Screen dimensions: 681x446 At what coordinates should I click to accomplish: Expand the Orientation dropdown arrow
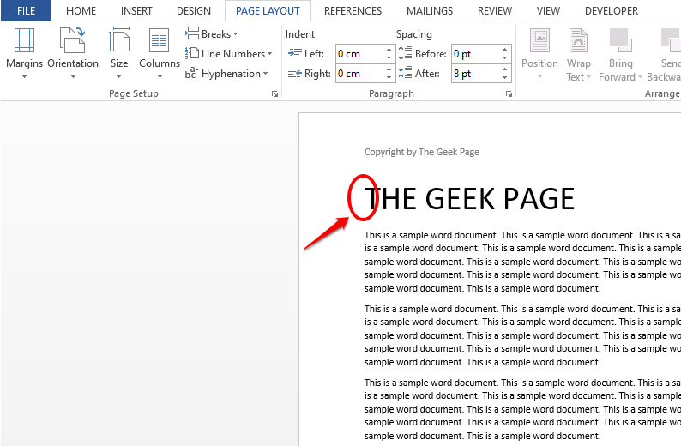pyautogui.click(x=73, y=77)
